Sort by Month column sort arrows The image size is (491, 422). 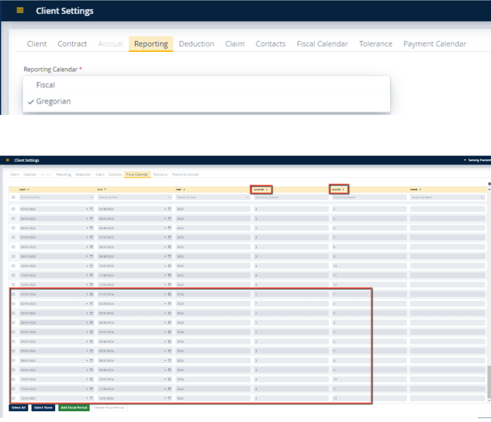pyautogui.click(x=343, y=189)
